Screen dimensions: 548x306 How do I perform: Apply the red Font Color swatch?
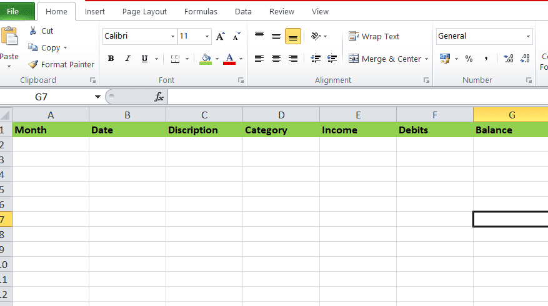click(x=229, y=59)
